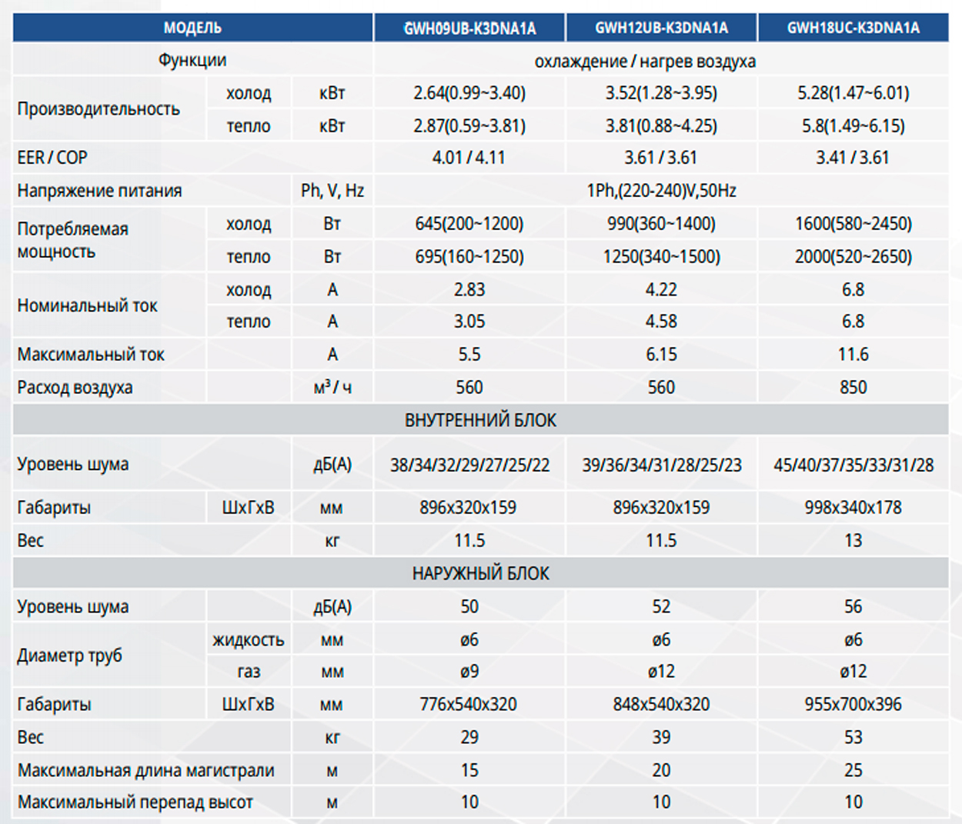
Task: Select the ВНУТРЕННИЙ БЛОК section heading
Action: point(480,420)
